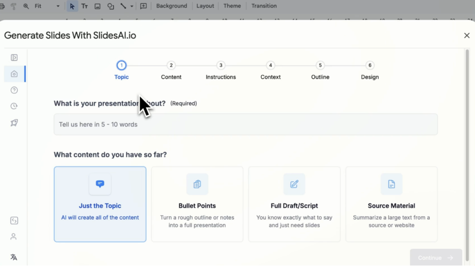Toggle the sidebar collapse icon
The height and width of the screenshot is (266, 475).
[x=14, y=57]
